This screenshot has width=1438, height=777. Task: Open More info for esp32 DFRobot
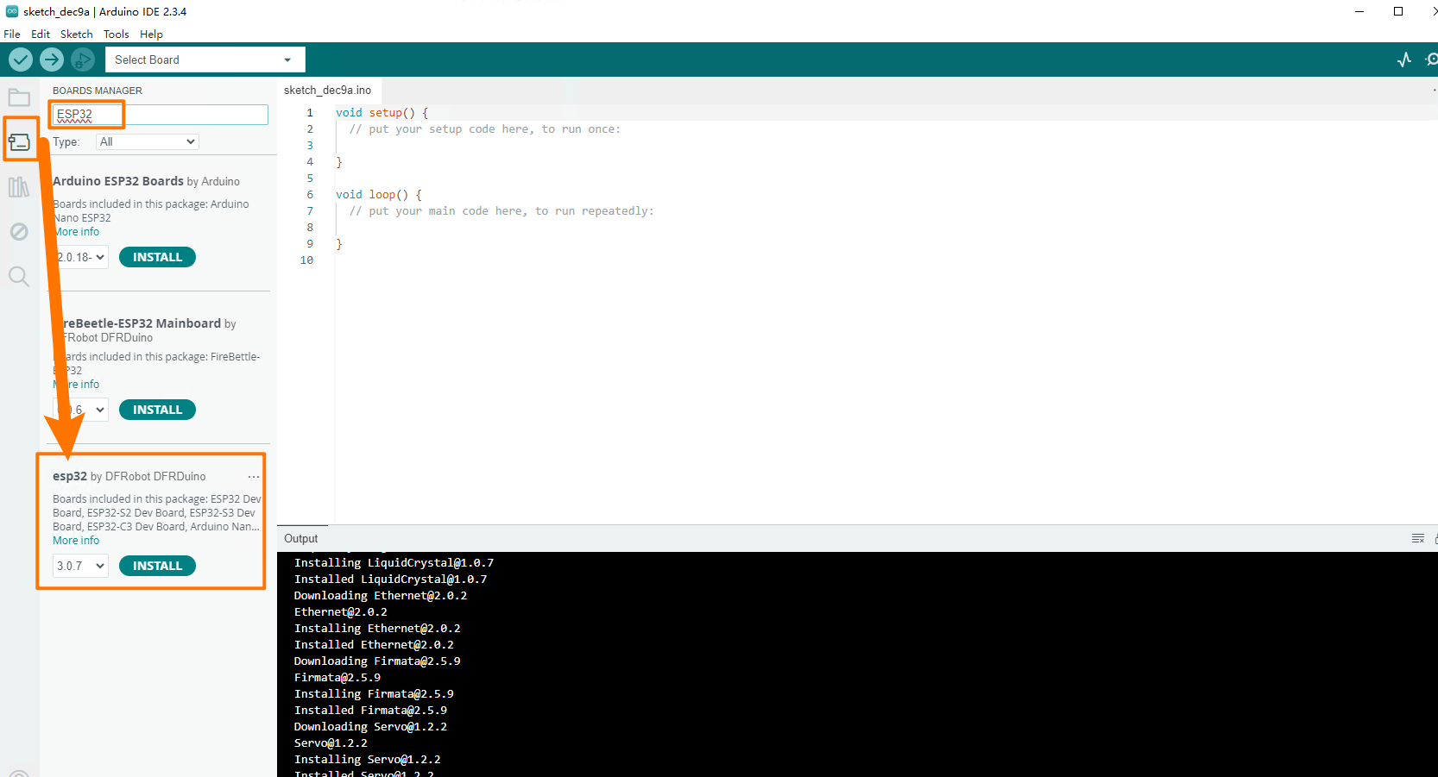point(76,541)
